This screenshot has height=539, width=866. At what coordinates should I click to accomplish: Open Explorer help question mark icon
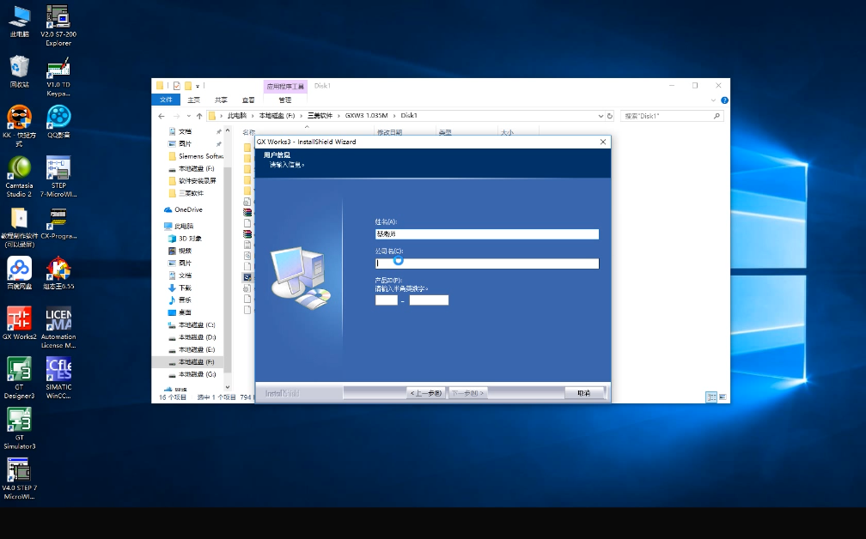coord(724,100)
